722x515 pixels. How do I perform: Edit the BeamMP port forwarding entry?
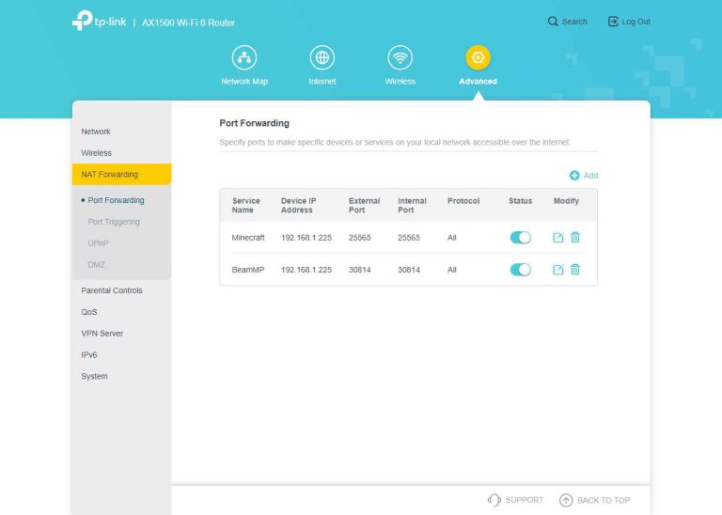pyautogui.click(x=558, y=270)
